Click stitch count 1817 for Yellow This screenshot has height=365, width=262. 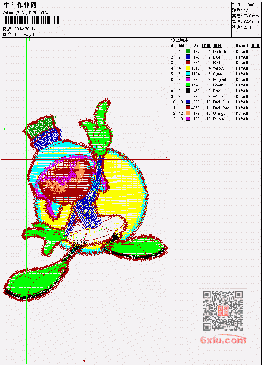(x=195, y=68)
